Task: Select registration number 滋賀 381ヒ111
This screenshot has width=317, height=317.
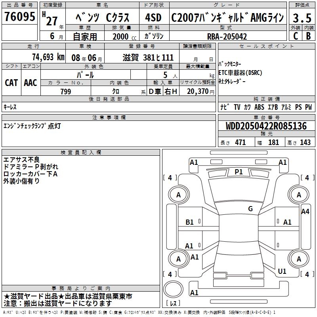Action: pos(148,57)
